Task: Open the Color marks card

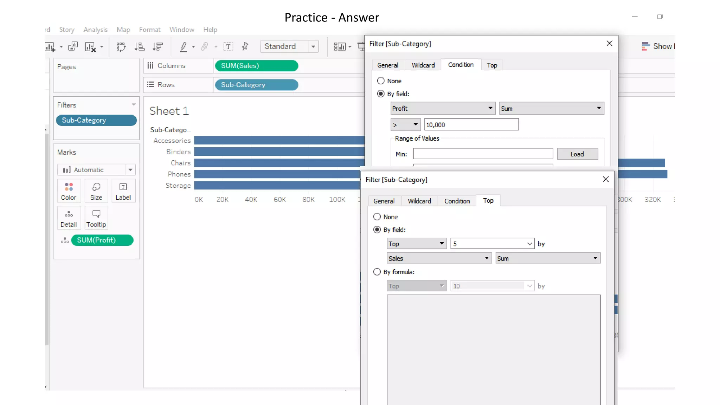Action: (69, 191)
